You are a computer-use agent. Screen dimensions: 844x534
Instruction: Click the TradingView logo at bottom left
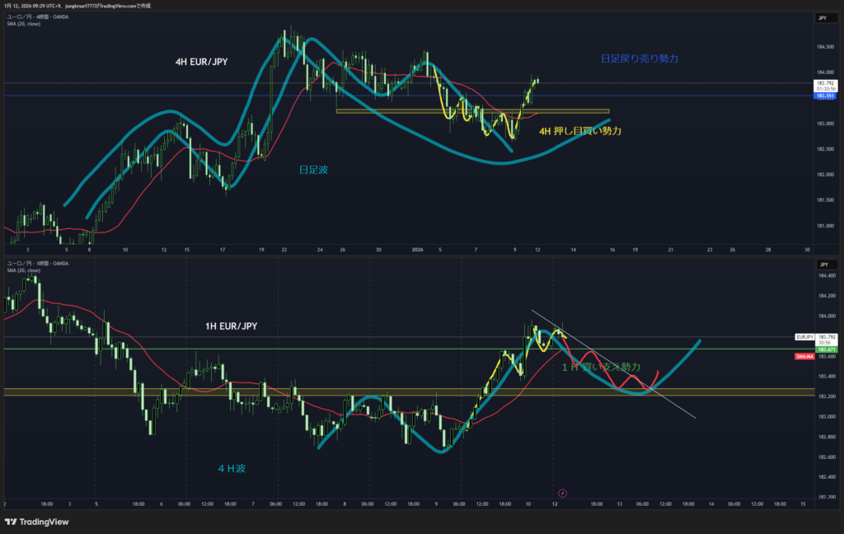(x=36, y=522)
